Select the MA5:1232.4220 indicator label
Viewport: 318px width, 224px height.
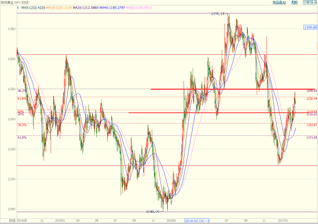tap(33, 8)
